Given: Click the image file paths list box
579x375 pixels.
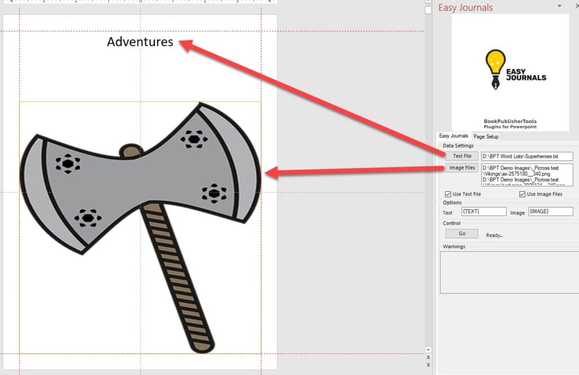Looking at the screenshot, I should click(527, 174).
